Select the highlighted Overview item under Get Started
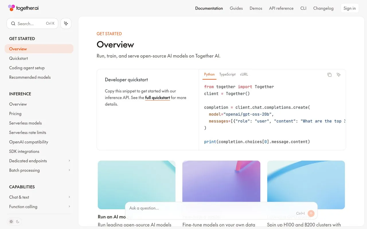This screenshot has height=229, width=367. 39,49
